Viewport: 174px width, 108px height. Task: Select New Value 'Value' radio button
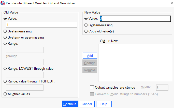click(86, 18)
